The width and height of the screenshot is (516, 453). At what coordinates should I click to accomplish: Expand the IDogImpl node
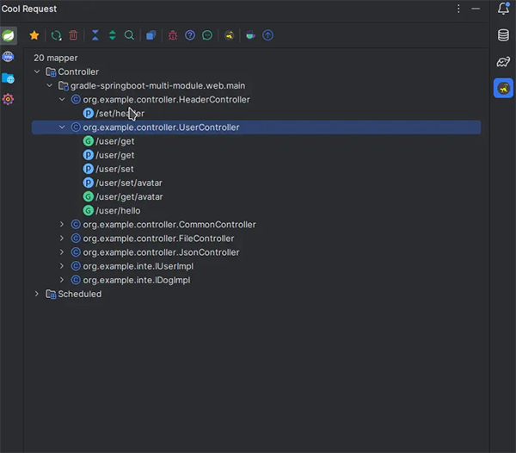click(62, 280)
